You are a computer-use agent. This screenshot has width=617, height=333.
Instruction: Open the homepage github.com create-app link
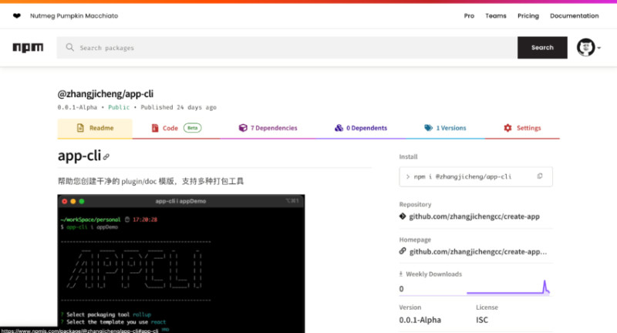(478, 251)
